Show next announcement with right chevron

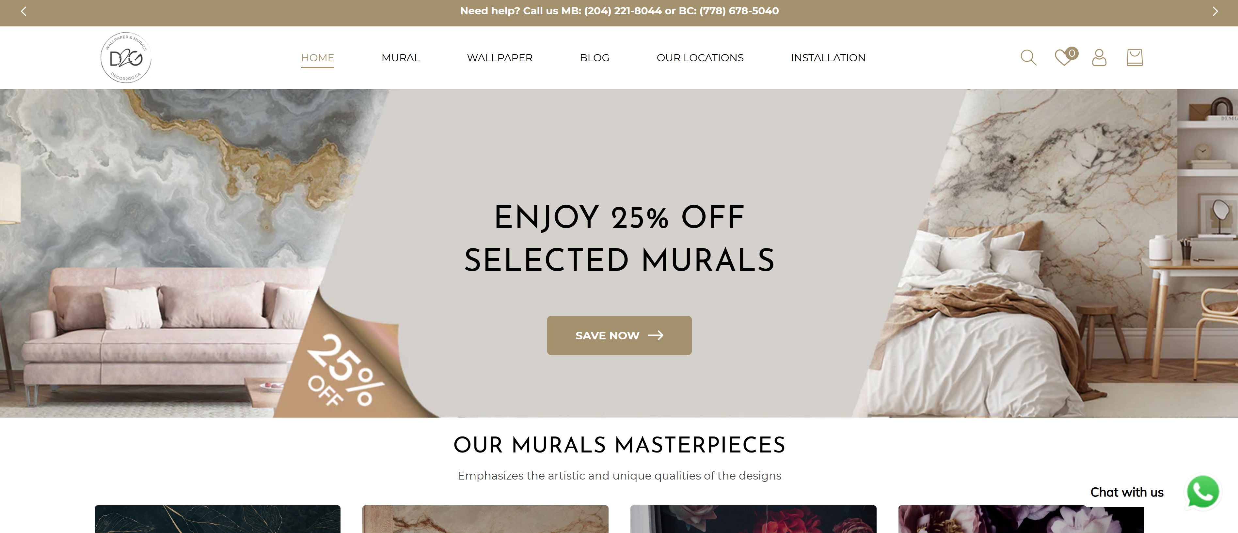[x=1214, y=11]
